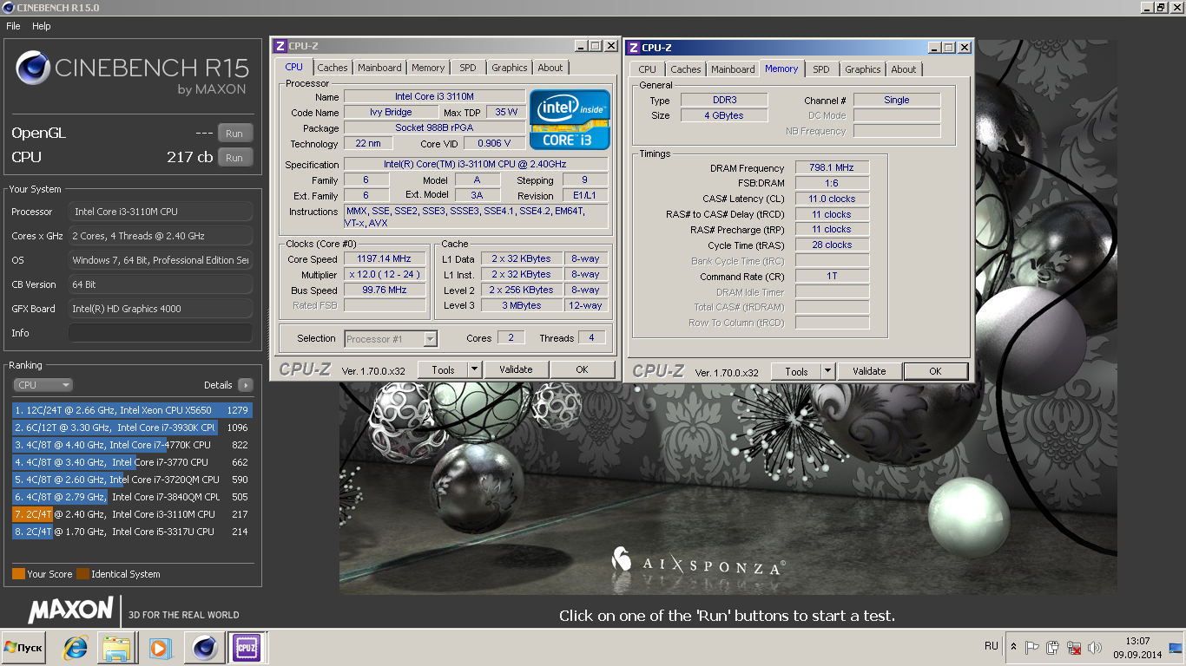Select ranking entry Core i7-4770K
This screenshot has width=1186, height=666.
click(x=131, y=445)
